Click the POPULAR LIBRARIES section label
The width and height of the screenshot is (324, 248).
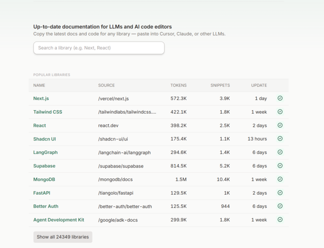pyautogui.click(x=52, y=75)
